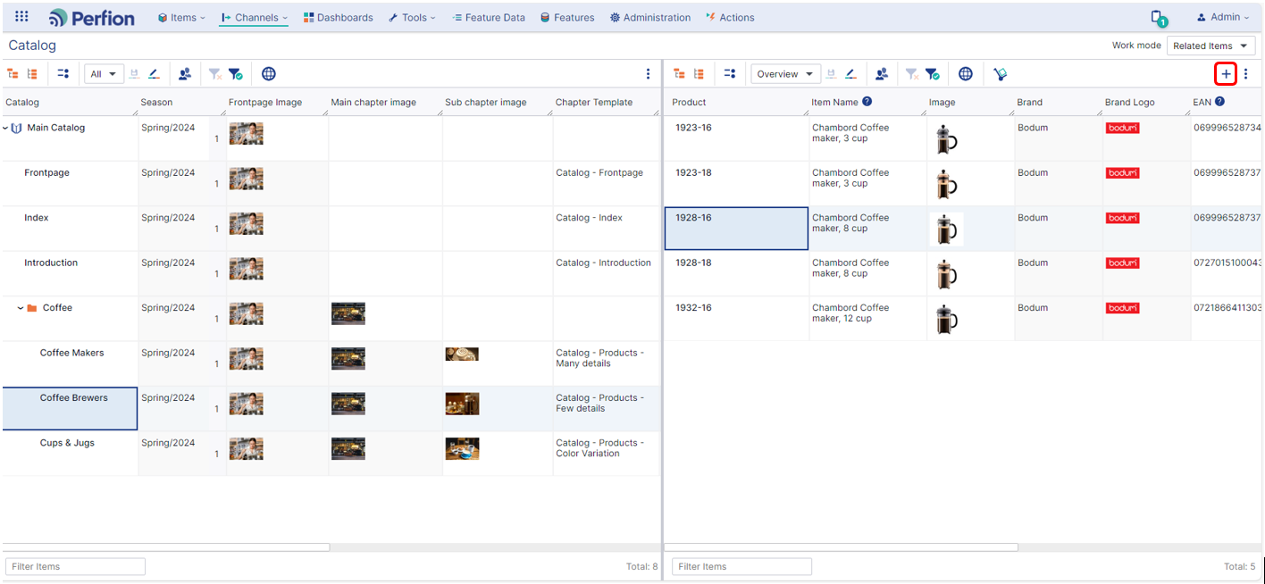The image size is (1265, 584).
Task: Open language globe in Product toolbar
Action: tap(966, 74)
